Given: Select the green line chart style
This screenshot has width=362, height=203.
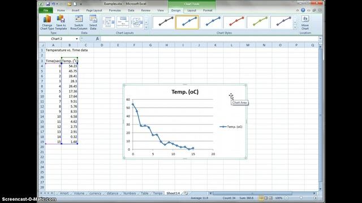Looking at the screenshot, I should [258, 22].
